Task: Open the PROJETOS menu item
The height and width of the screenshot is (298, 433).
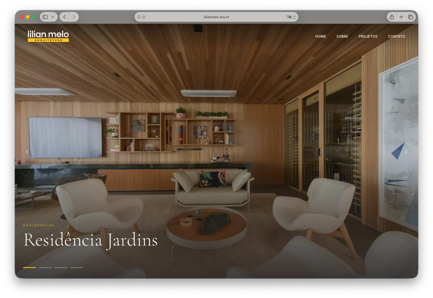Action: (368, 37)
